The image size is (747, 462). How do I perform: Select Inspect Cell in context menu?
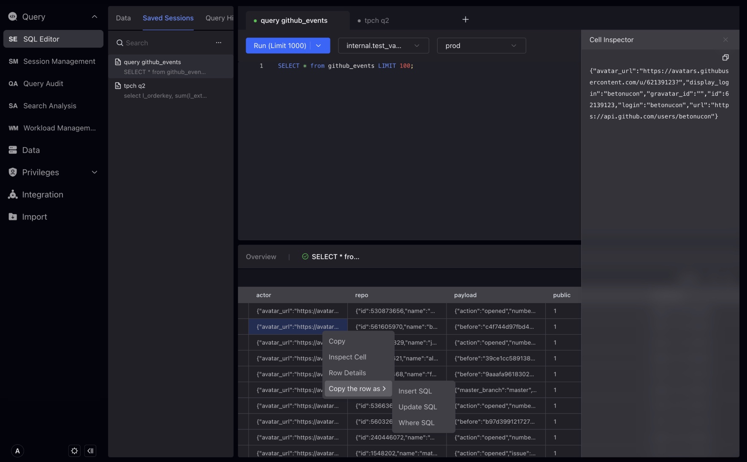coord(347,357)
